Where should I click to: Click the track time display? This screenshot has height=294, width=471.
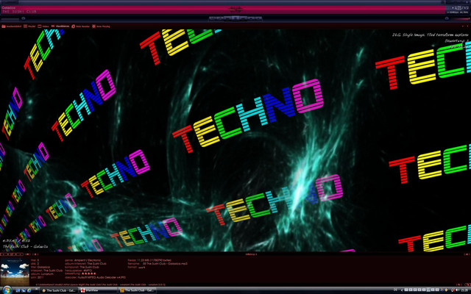pyautogui.click(x=461, y=8)
